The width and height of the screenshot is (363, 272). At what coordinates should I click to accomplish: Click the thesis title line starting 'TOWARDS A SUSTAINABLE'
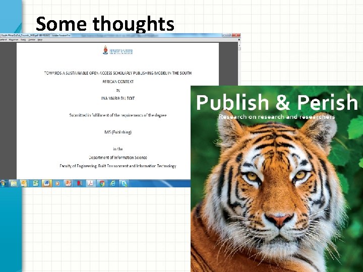click(118, 73)
